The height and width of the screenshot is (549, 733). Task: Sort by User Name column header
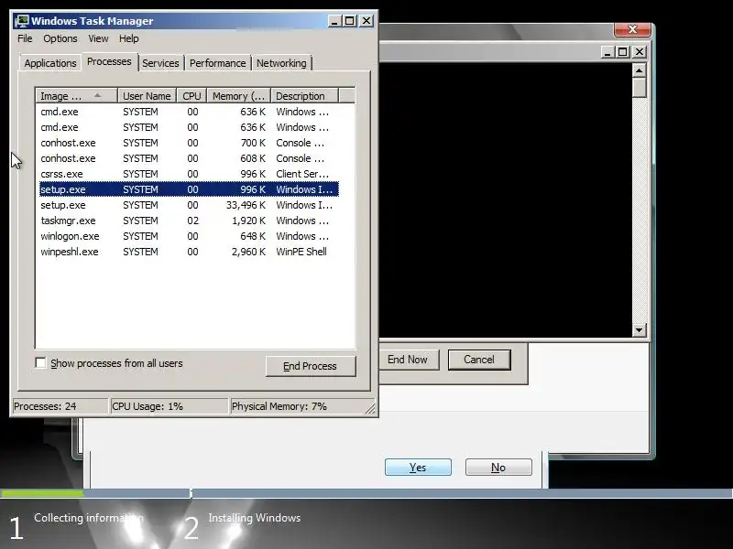point(147,96)
